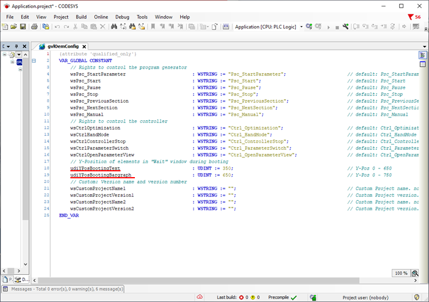Close the gvlOemConfig editor tab
The height and width of the screenshot is (302, 429).
tap(84, 46)
